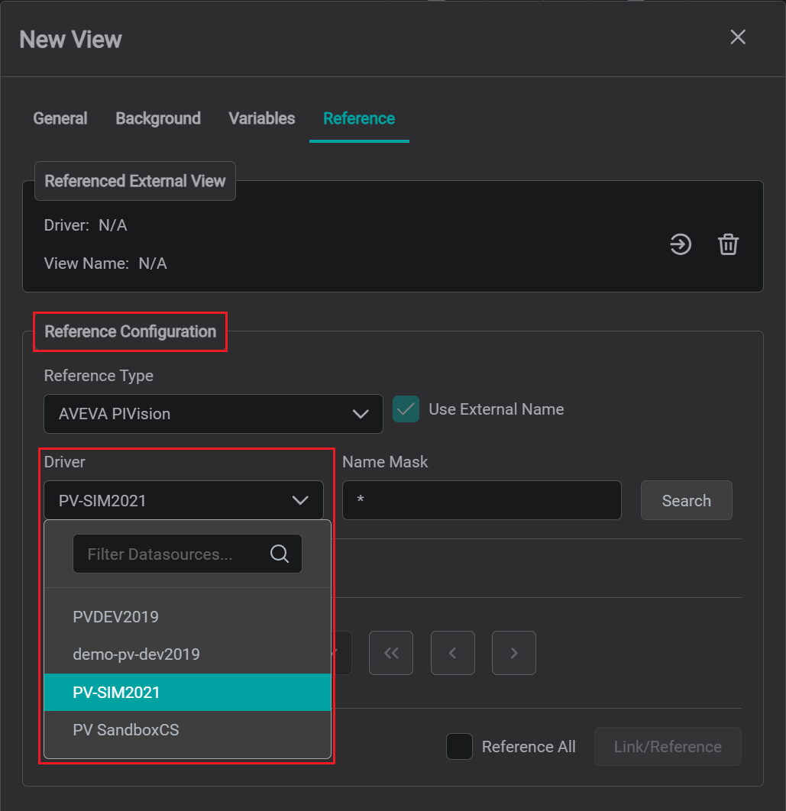
Task: Click the Search button
Action: pos(686,500)
